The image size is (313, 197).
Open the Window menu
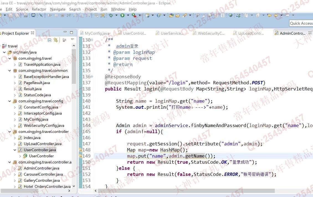(118, 9)
